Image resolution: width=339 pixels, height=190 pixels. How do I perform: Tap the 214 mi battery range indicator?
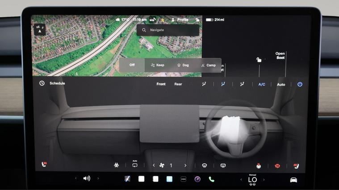215,20
